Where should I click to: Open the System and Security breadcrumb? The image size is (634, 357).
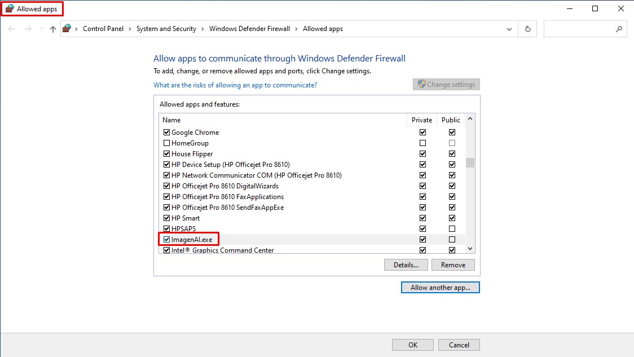[x=166, y=29]
